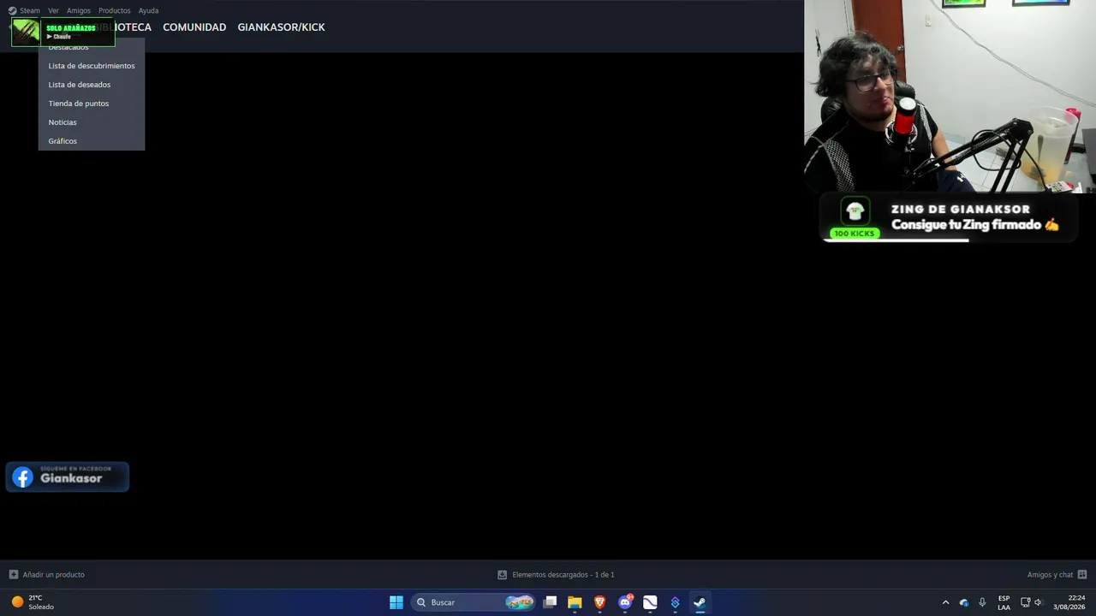Open ESP LAA keyboard language switcher
The width and height of the screenshot is (1096, 616).
click(x=1004, y=602)
